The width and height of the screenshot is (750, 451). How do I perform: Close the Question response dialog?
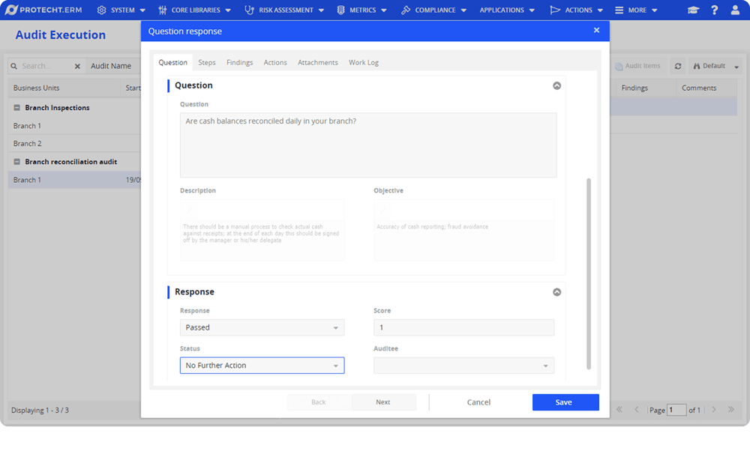click(x=596, y=31)
